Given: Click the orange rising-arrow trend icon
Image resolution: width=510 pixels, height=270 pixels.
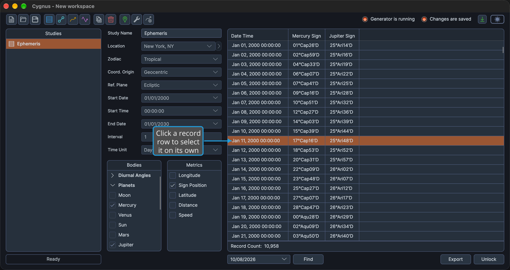Looking at the screenshot, I should 73,19.
